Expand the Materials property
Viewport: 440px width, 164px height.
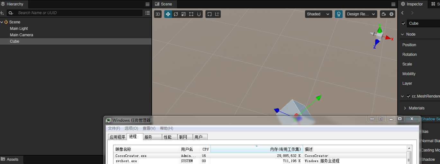coord(405,108)
